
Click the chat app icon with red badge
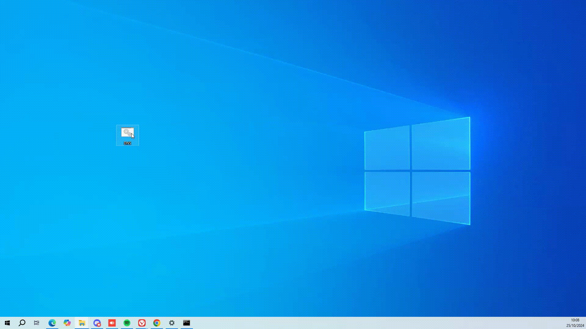pos(97,323)
